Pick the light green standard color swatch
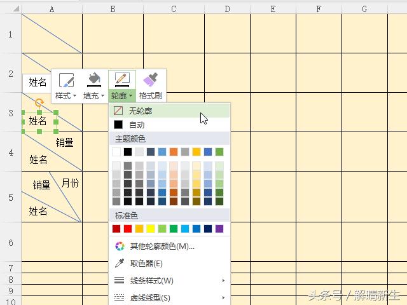 tap(162, 229)
